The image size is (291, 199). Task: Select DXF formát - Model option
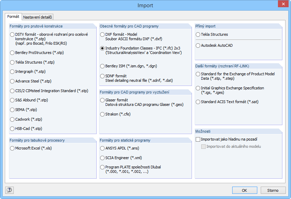click(102, 34)
